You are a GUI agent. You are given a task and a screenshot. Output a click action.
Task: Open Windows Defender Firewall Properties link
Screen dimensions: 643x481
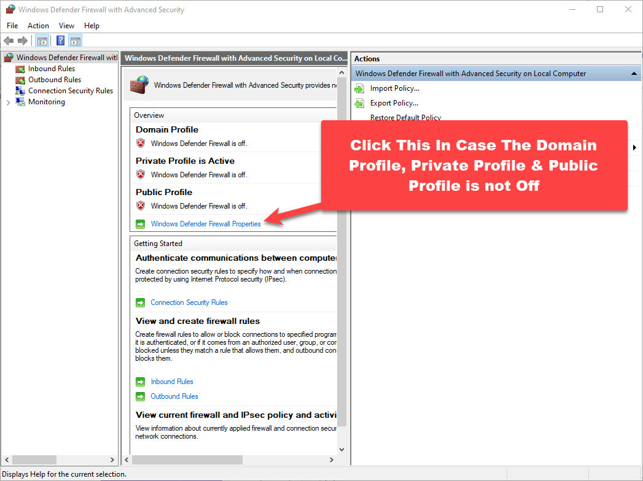click(206, 224)
